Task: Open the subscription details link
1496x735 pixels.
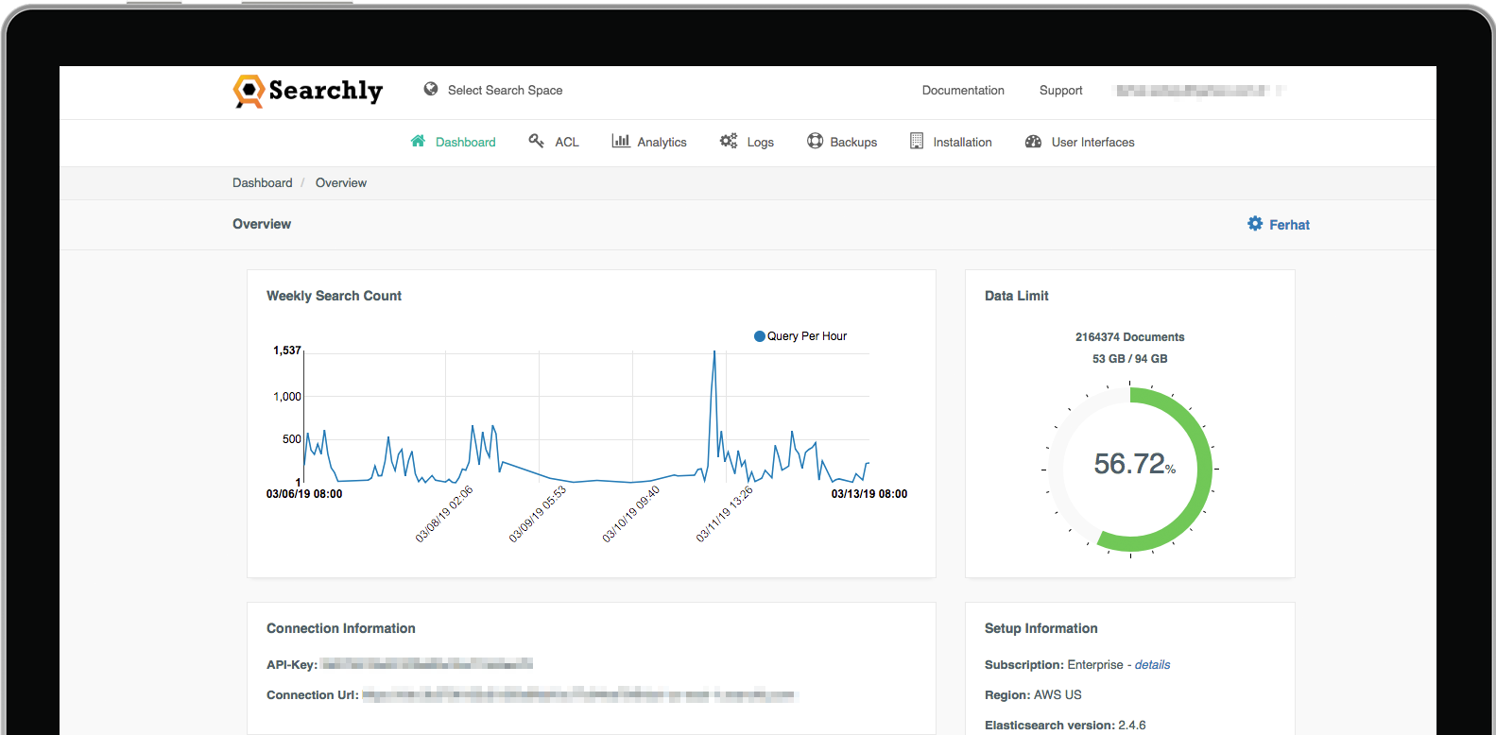Action: [x=1152, y=665]
